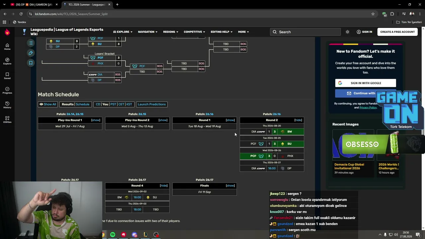Screen dimensions: 425x239
Task: Open the More dropdown menu
Action: 243,32
